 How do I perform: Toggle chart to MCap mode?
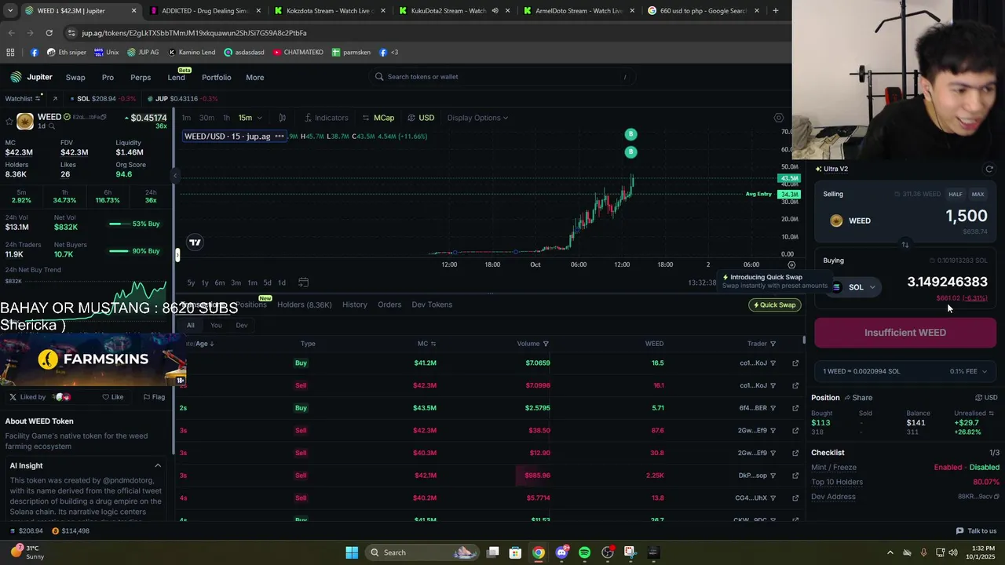coord(378,118)
